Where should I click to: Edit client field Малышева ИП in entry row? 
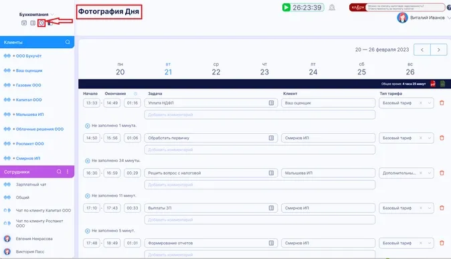click(328, 173)
